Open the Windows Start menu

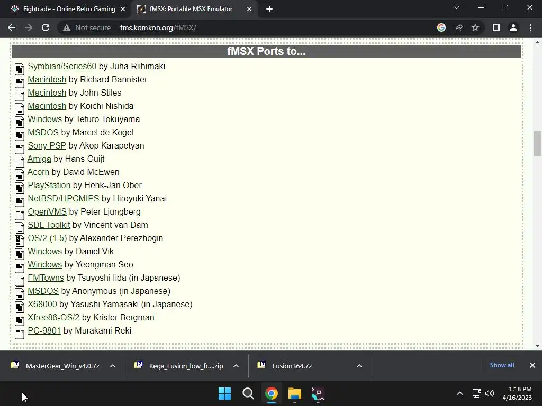224,393
